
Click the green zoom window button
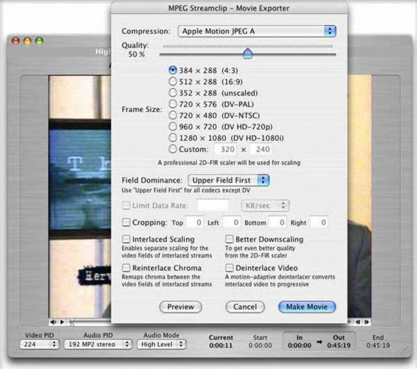[39, 41]
